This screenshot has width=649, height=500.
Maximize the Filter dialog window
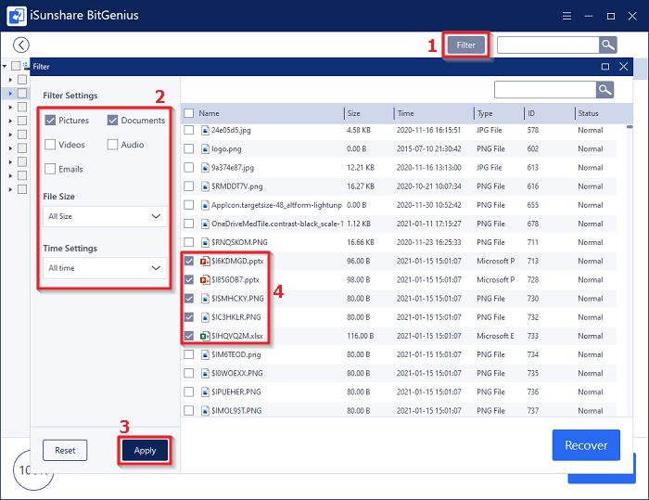click(x=605, y=67)
